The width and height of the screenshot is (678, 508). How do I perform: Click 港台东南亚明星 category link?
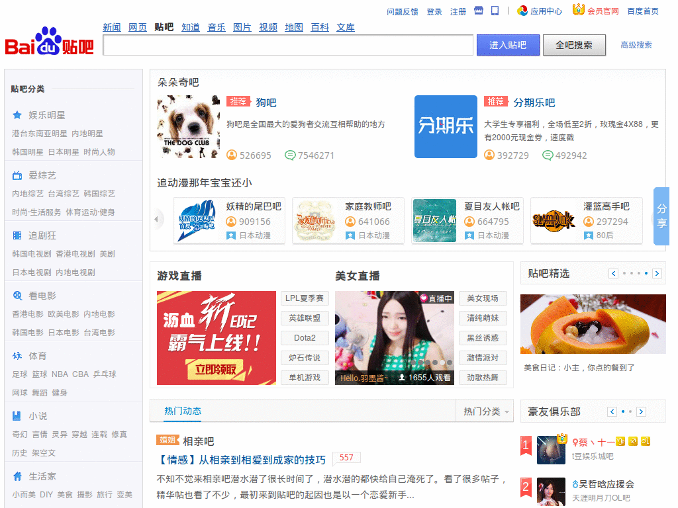coord(39,134)
